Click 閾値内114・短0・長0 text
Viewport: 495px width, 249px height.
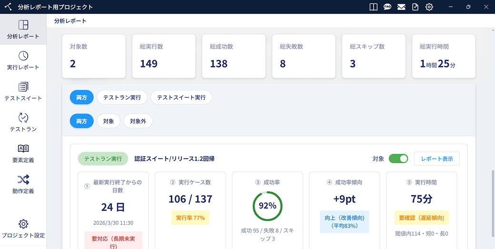tap(421, 233)
